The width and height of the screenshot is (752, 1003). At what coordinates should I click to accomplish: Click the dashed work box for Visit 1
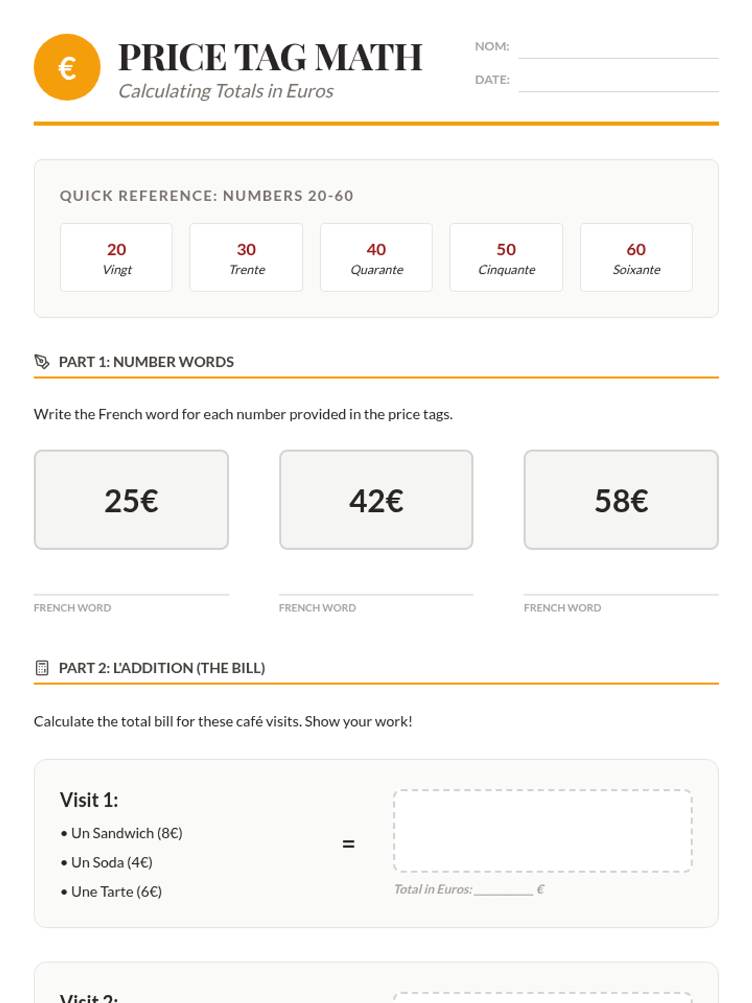[543, 831]
